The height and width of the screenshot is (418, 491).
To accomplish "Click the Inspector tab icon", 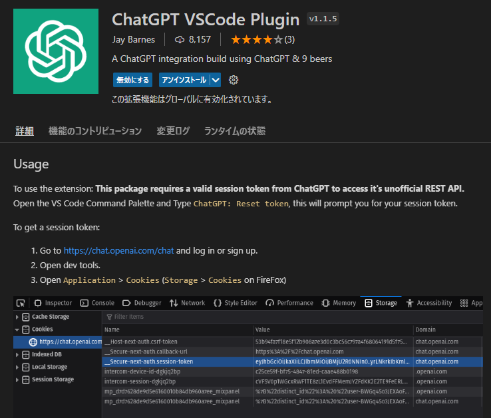I will [x=38, y=303].
